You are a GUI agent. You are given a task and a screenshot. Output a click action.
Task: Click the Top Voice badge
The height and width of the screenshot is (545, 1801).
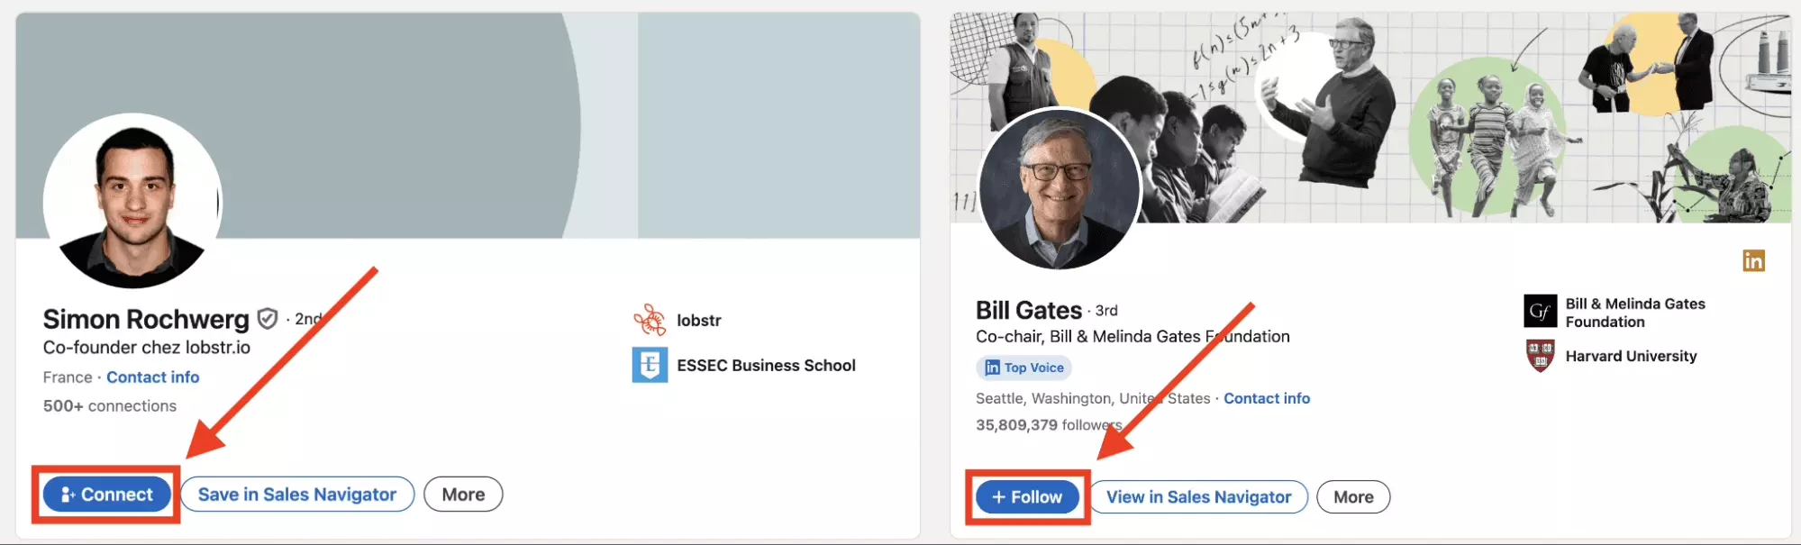(1023, 368)
